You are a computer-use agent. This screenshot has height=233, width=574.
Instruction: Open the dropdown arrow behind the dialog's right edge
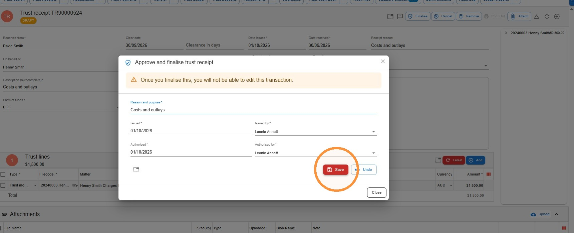coord(486,66)
